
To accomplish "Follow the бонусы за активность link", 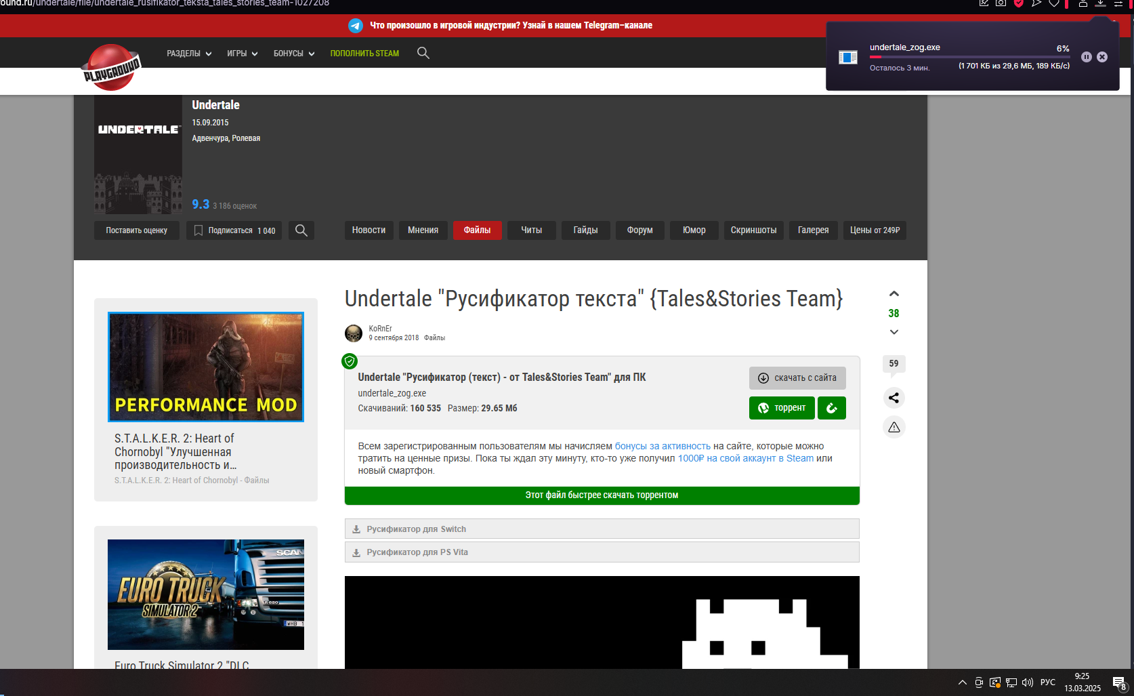I will coord(663,446).
